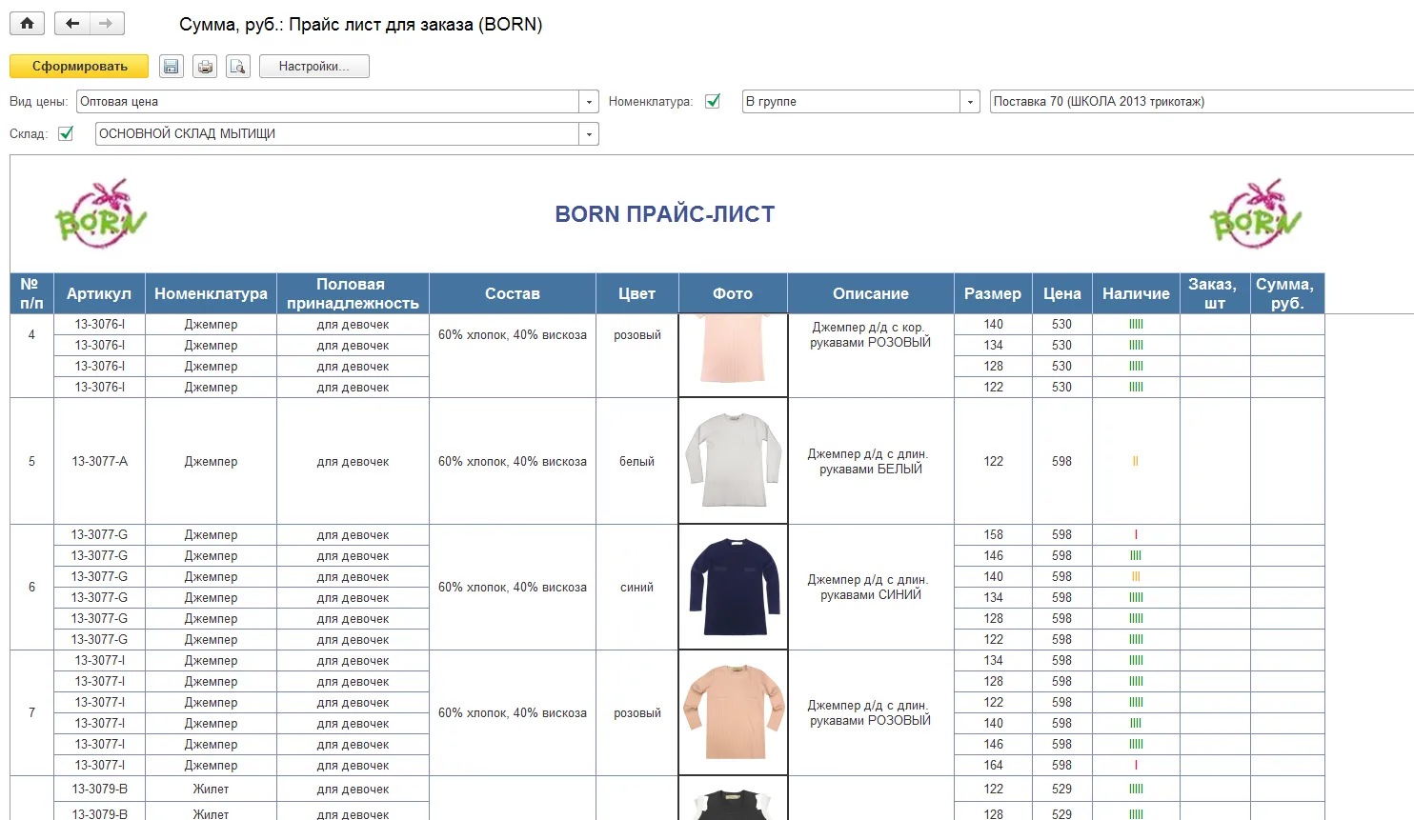Image resolution: width=1414 pixels, height=820 pixels.
Task: Select the right BORN logo image
Action: [1256, 213]
